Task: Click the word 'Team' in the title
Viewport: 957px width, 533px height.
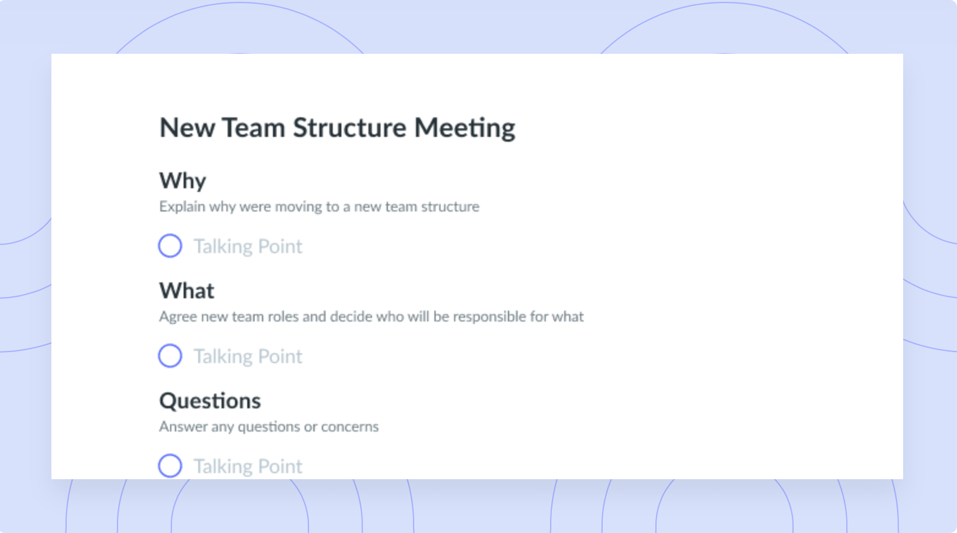Action: coord(253,128)
